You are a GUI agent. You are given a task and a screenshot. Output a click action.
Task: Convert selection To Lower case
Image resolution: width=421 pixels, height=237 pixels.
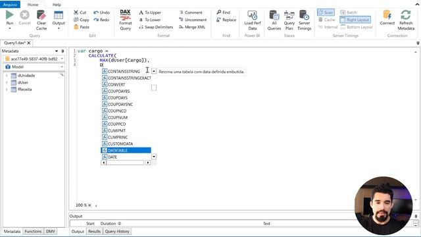tap(149, 20)
